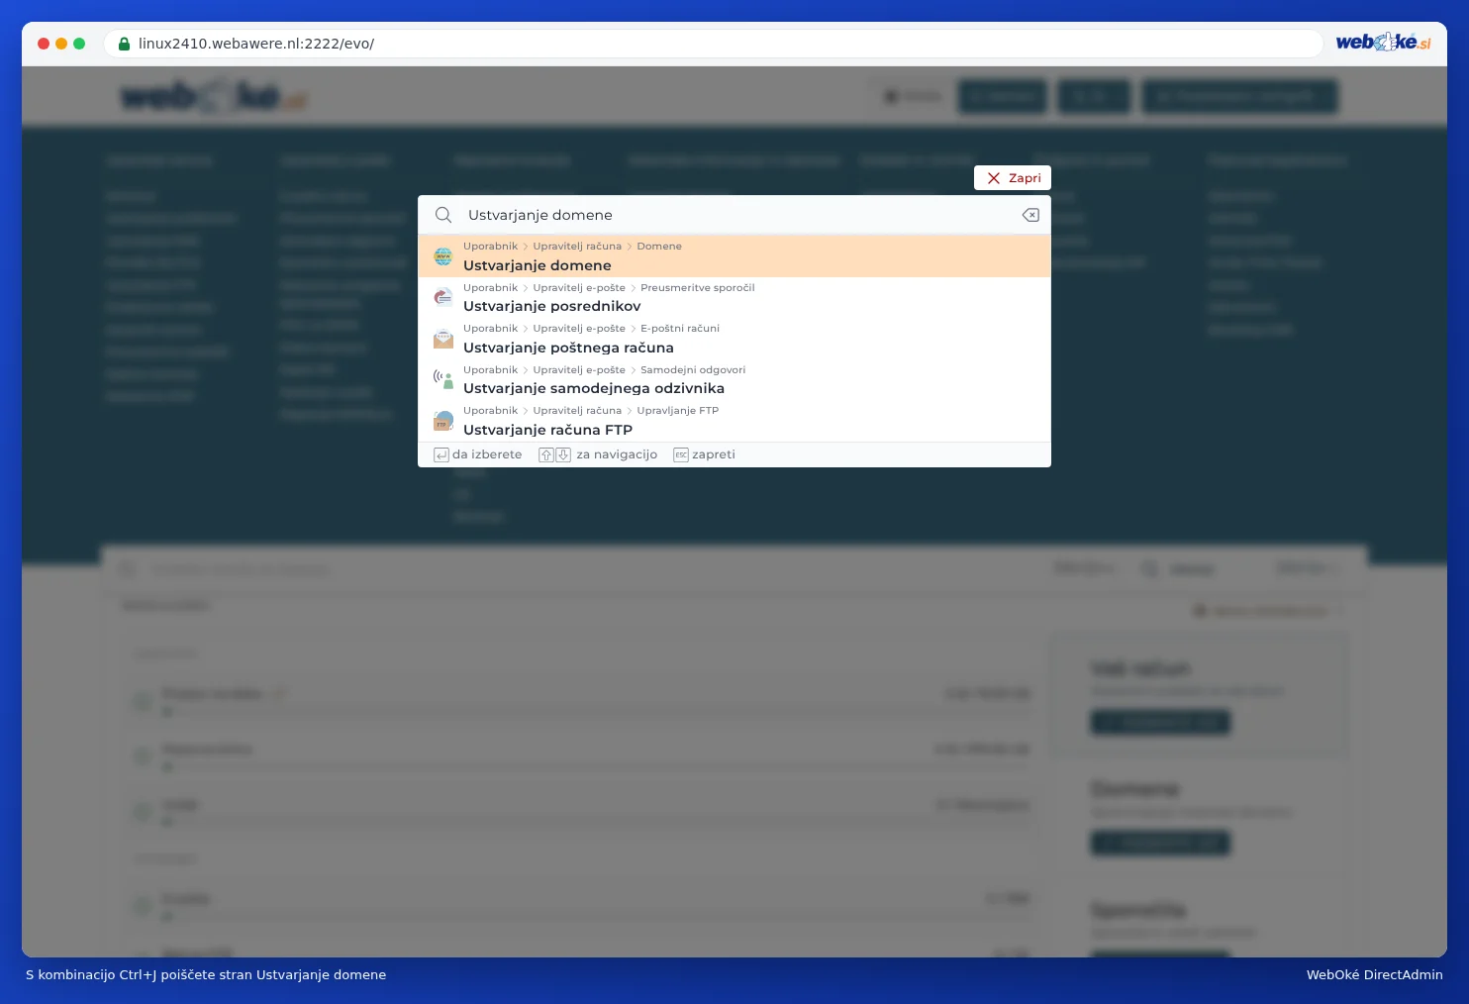Click globe icon of Ustvarjanje domene result
The width and height of the screenshot is (1469, 1004).
pos(443,256)
